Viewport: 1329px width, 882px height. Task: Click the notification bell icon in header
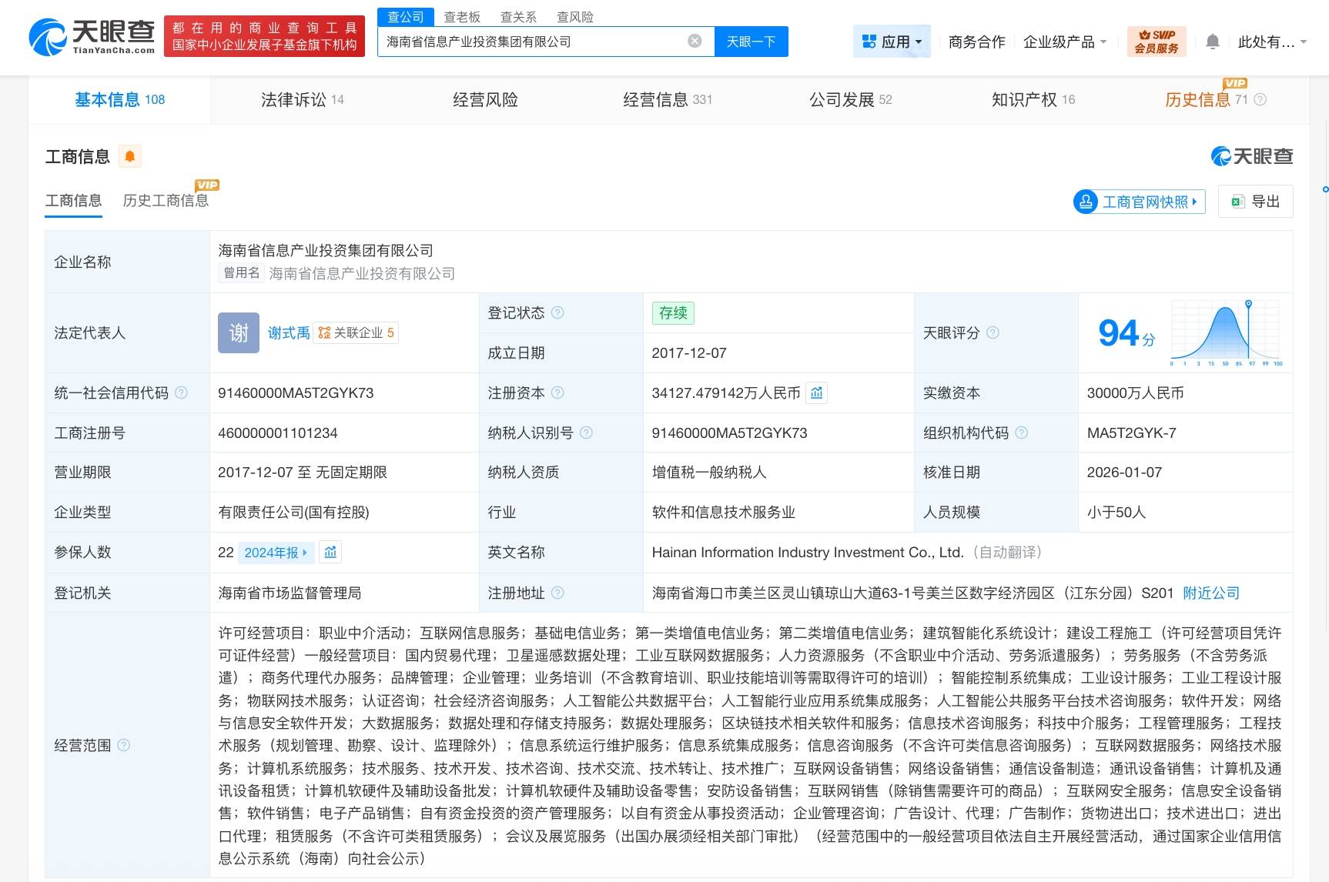coord(1212,42)
